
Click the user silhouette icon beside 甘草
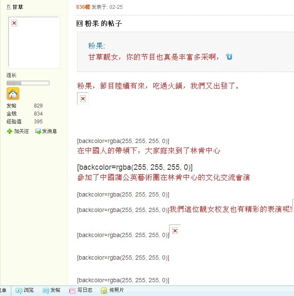point(9,7)
